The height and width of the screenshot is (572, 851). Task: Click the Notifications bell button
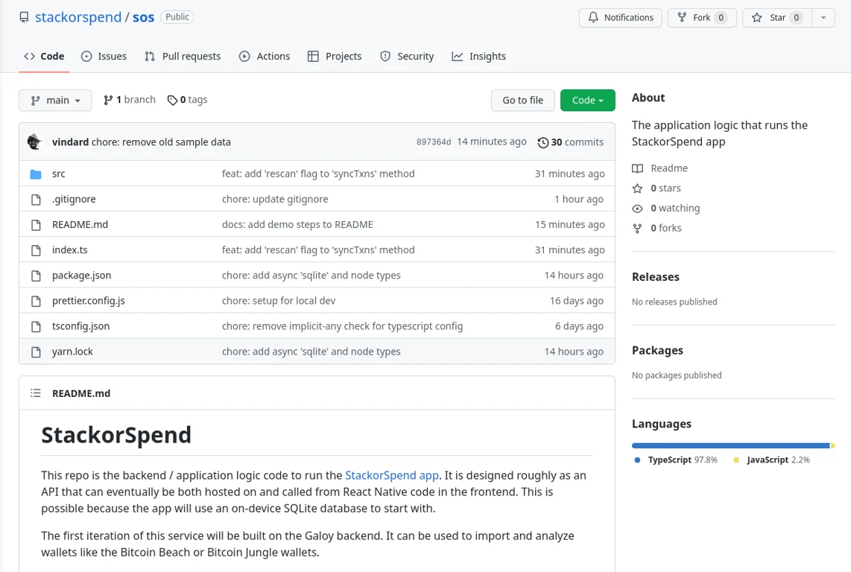[x=620, y=17]
